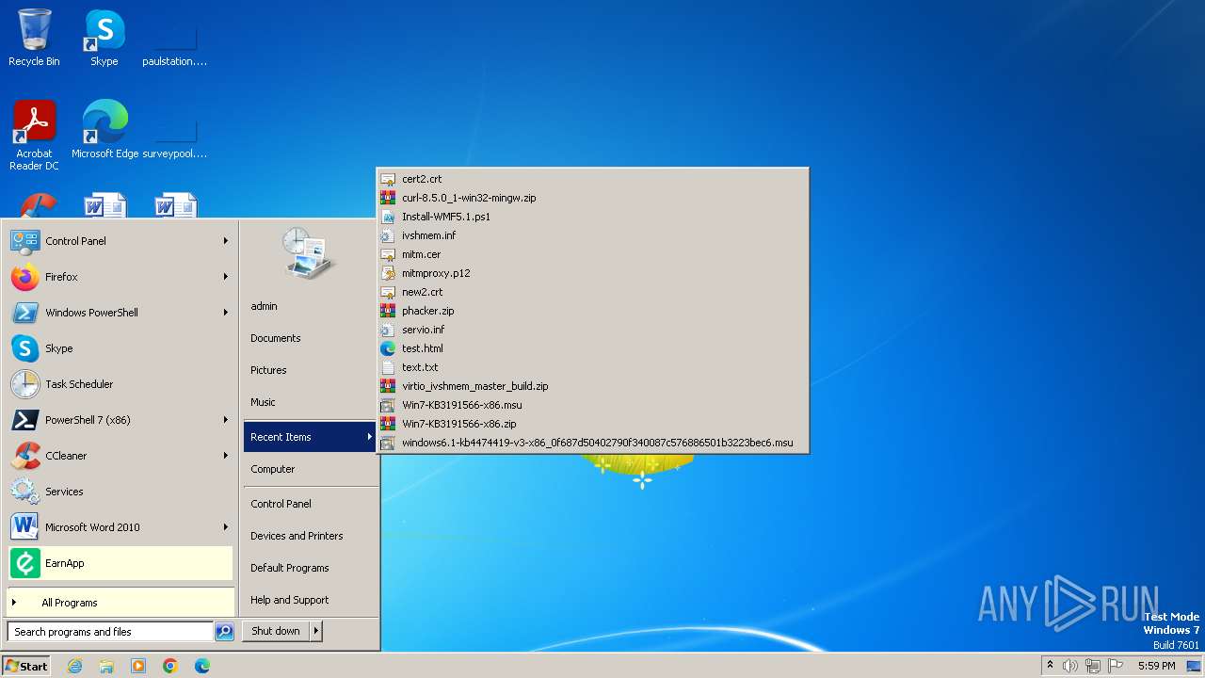Open Skype desktop shortcut

coord(104,38)
